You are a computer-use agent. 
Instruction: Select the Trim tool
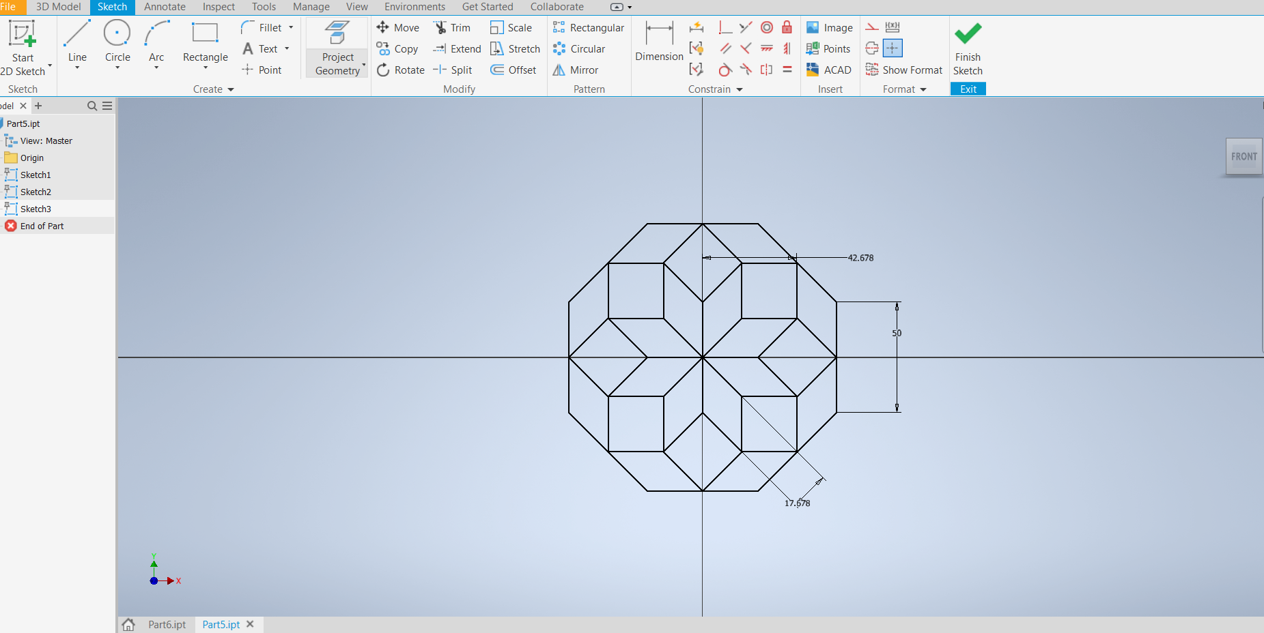[x=452, y=28]
